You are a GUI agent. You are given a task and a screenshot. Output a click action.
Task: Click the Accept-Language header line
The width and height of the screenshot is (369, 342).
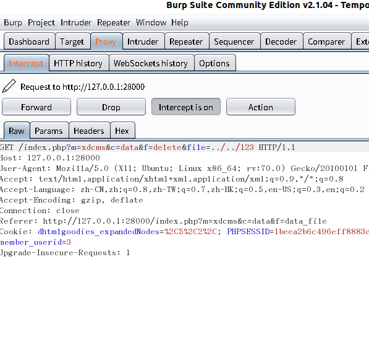pos(182,190)
